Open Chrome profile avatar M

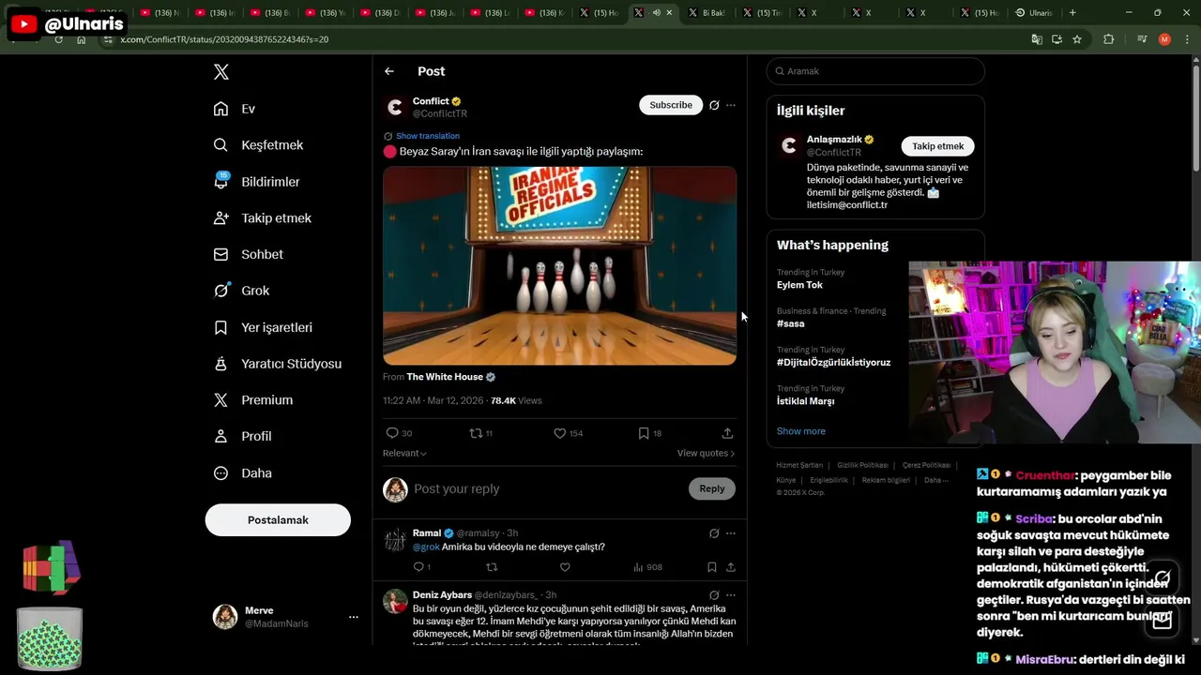click(x=1164, y=39)
